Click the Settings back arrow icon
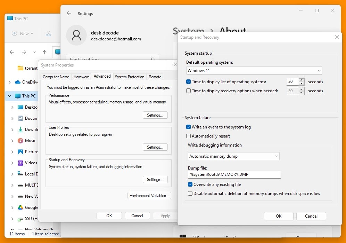The height and width of the screenshot is (243, 346). (68, 14)
